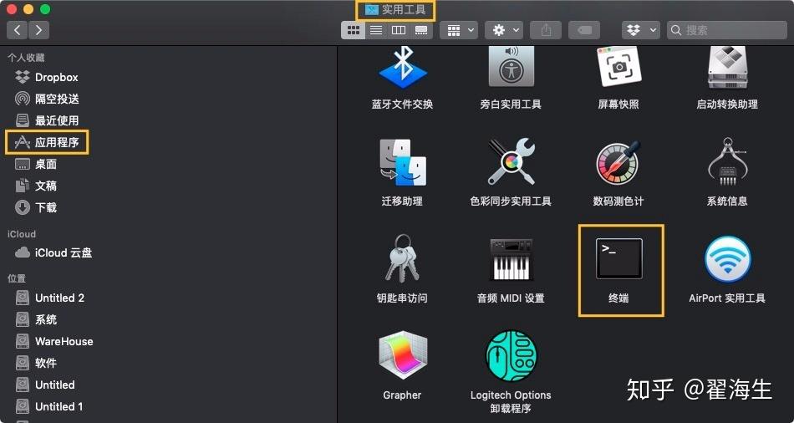This screenshot has width=794, height=423.
Task: Switch to gallery view
Action: (x=421, y=30)
